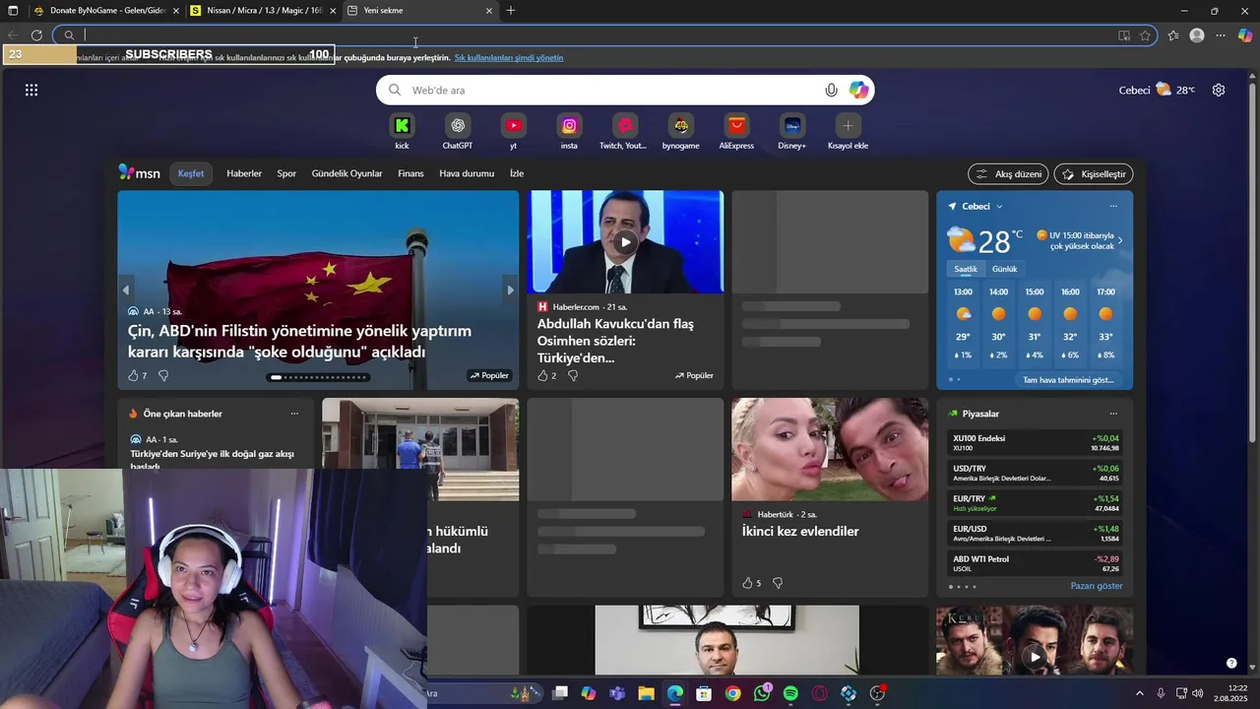Open Google Chrome from the taskbar
This screenshot has height=709, width=1260.
pyautogui.click(x=732, y=693)
